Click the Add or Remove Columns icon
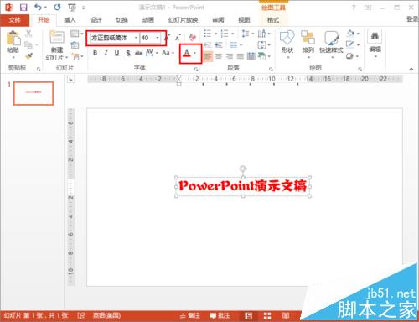The image size is (419, 322). click(234, 44)
